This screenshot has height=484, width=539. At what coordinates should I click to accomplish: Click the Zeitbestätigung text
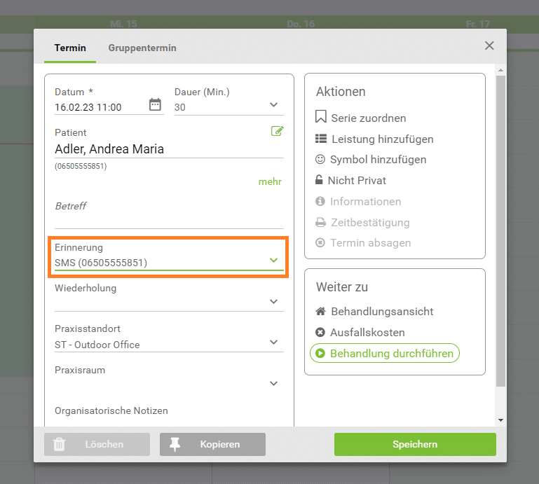[x=370, y=222]
